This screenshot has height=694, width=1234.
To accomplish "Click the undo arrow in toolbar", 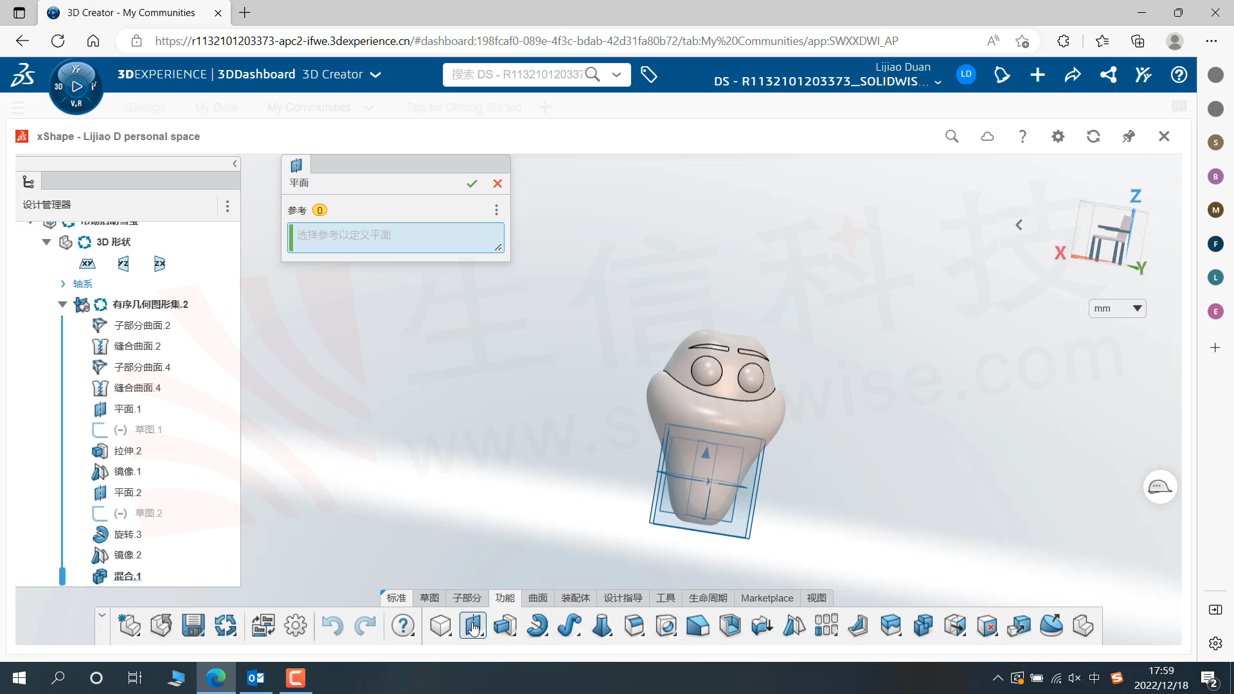I will (332, 625).
